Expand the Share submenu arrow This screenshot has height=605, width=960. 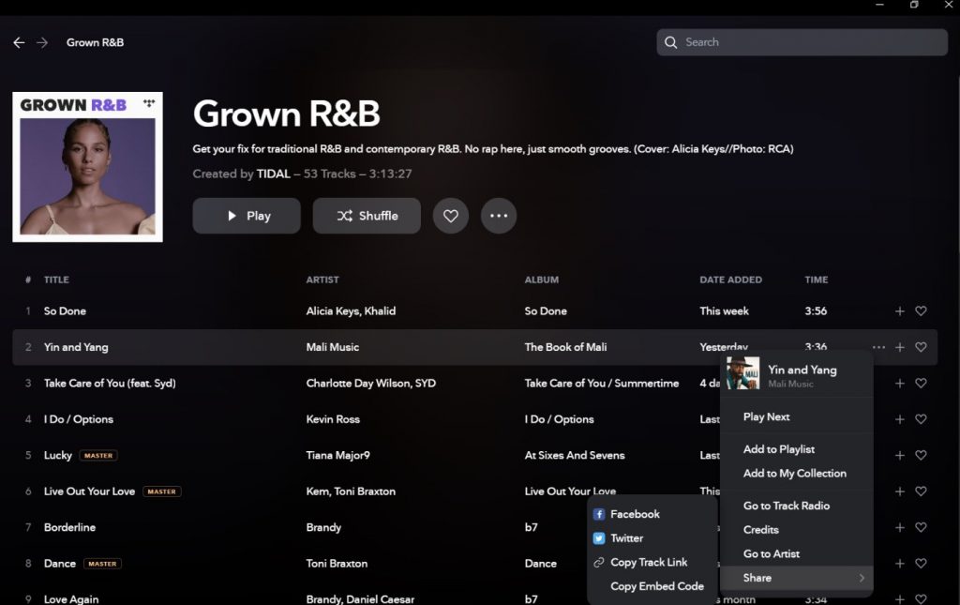pos(862,578)
